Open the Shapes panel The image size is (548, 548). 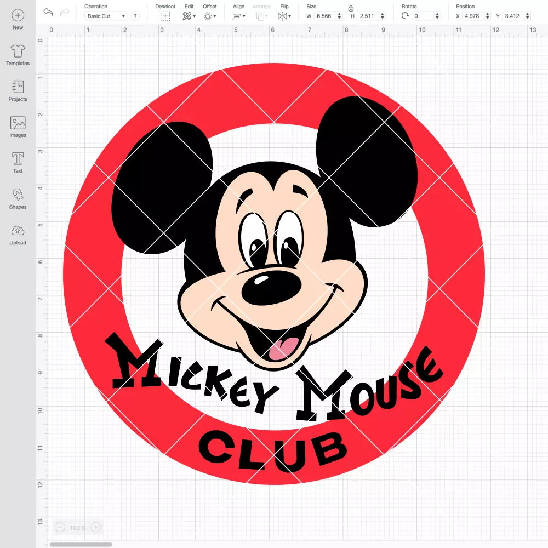tap(18, 198)
